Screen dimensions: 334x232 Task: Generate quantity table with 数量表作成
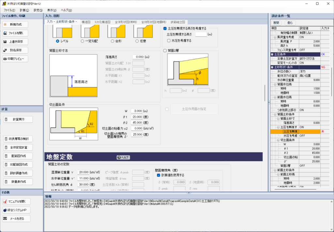[18, 181]
